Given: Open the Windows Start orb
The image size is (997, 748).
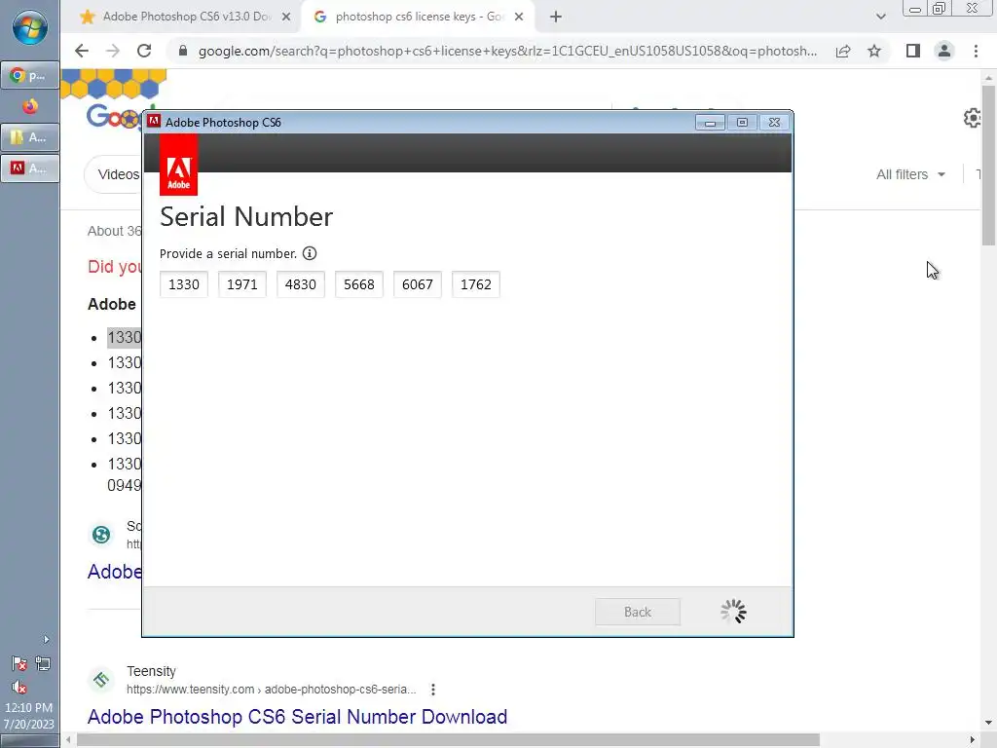Looking at the screenshot, I should click(x=30, y=28).
